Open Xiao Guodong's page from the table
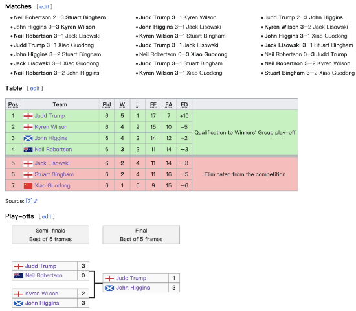356x311 pixels. point(52,186)
